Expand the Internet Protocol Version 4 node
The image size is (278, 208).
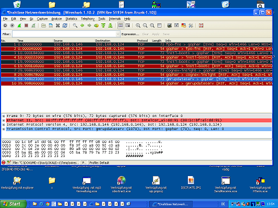(x=3, y=125)
